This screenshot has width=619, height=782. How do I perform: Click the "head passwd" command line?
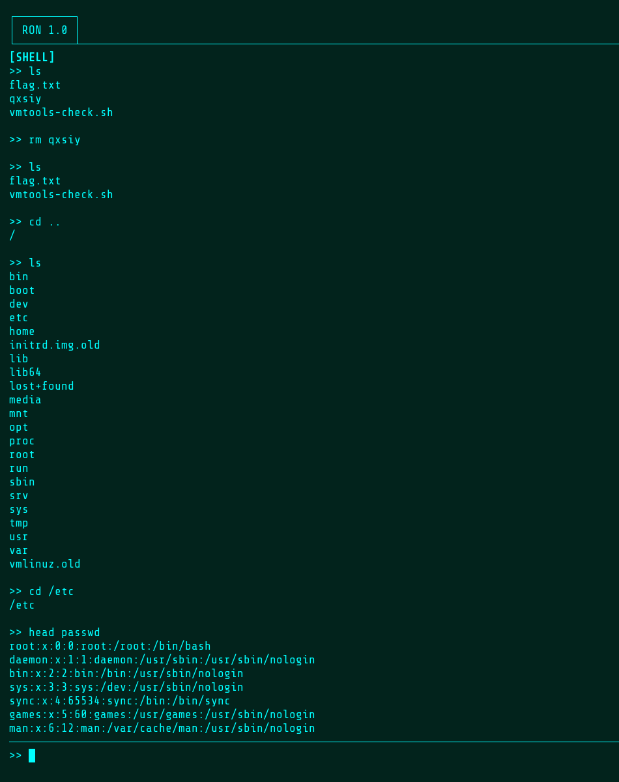pyautogui.click(x=55, y=633)
